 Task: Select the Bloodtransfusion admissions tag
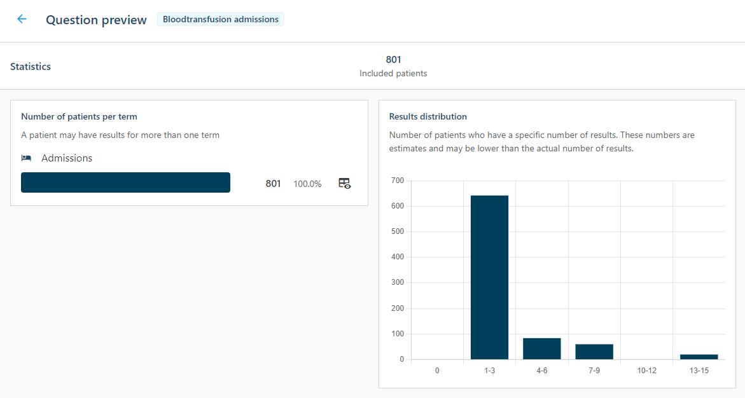point(220,19)
